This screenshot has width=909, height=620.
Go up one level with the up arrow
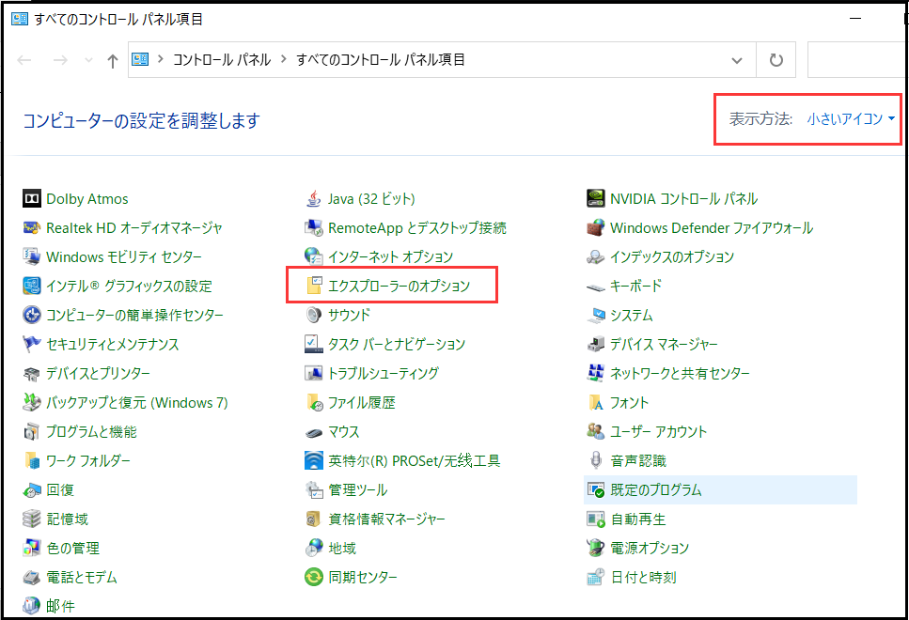point(113,60)
